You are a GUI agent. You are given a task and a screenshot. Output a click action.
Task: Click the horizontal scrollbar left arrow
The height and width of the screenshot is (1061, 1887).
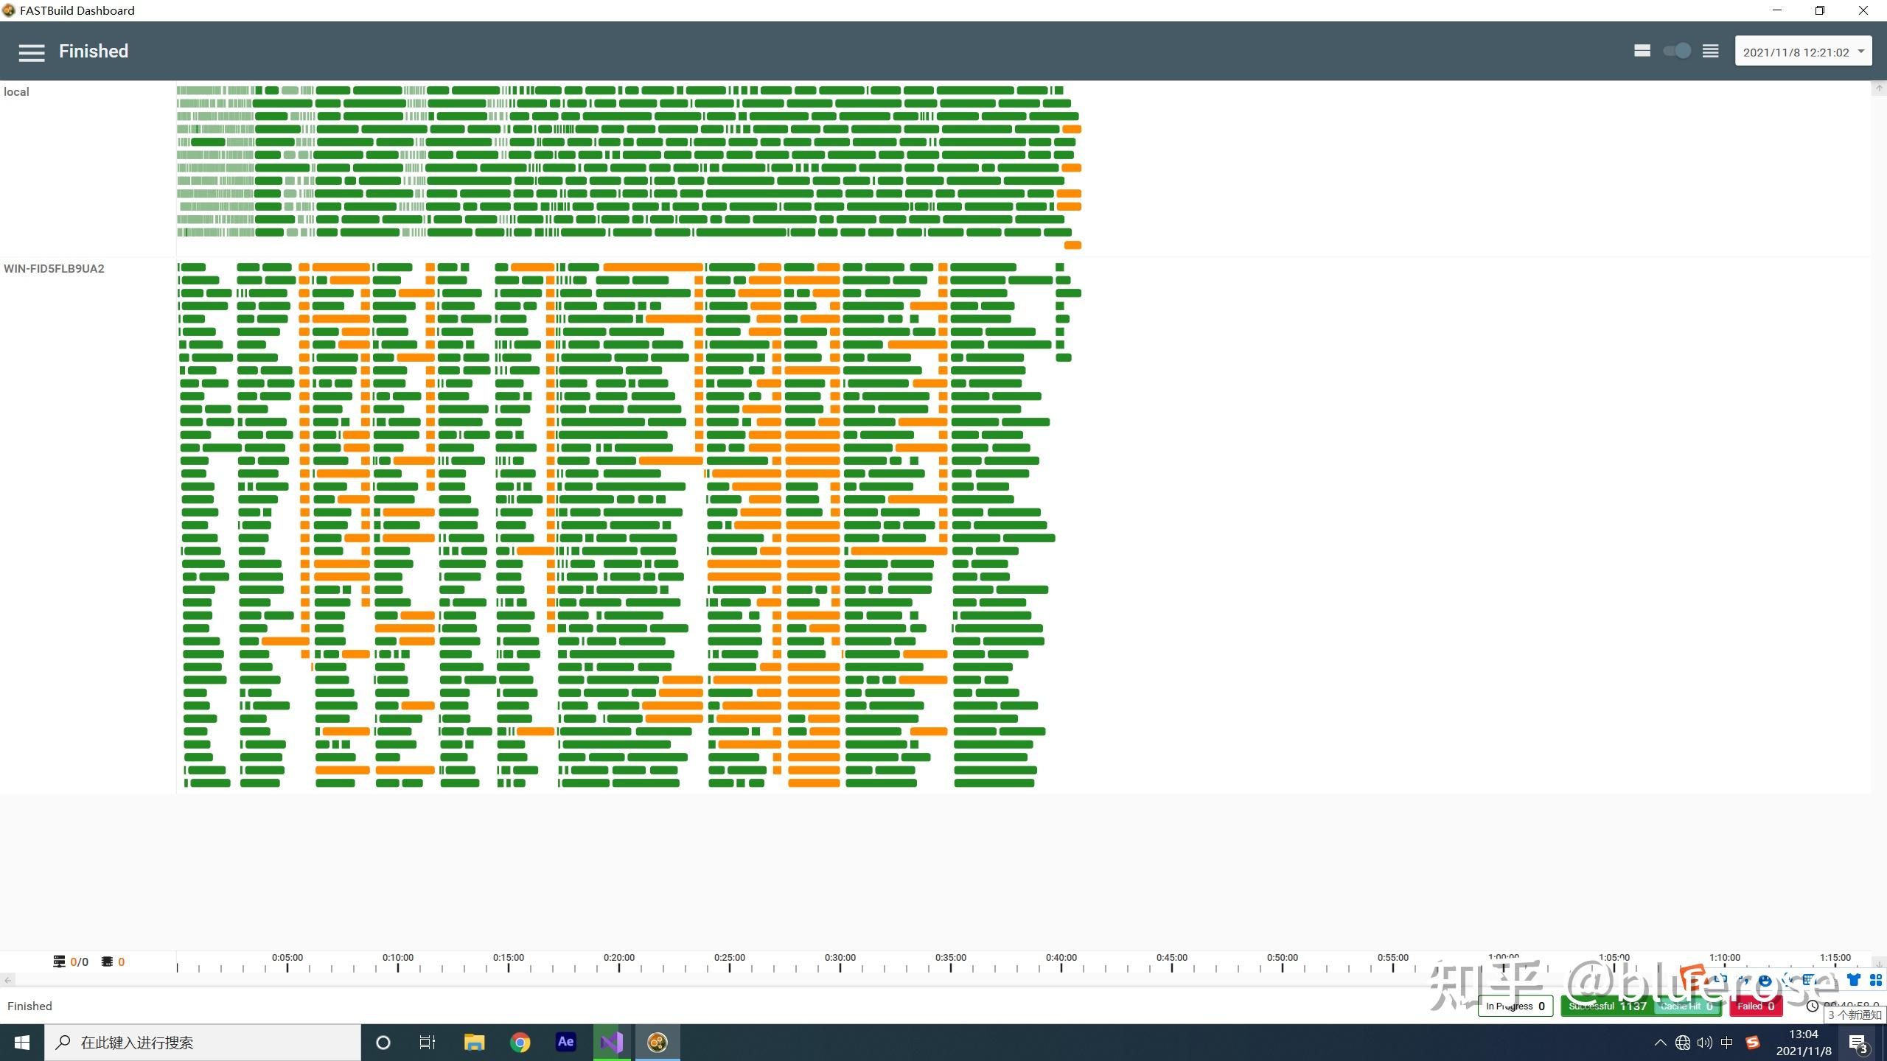(7, 980)
